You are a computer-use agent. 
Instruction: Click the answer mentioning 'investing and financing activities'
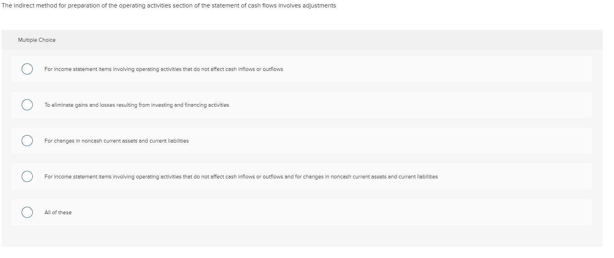136,105
